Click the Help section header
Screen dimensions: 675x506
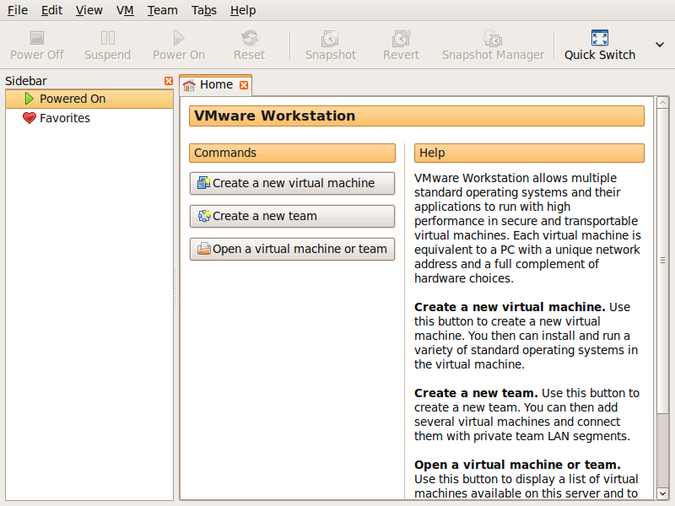pyautogui.click(x=530, y=153)
